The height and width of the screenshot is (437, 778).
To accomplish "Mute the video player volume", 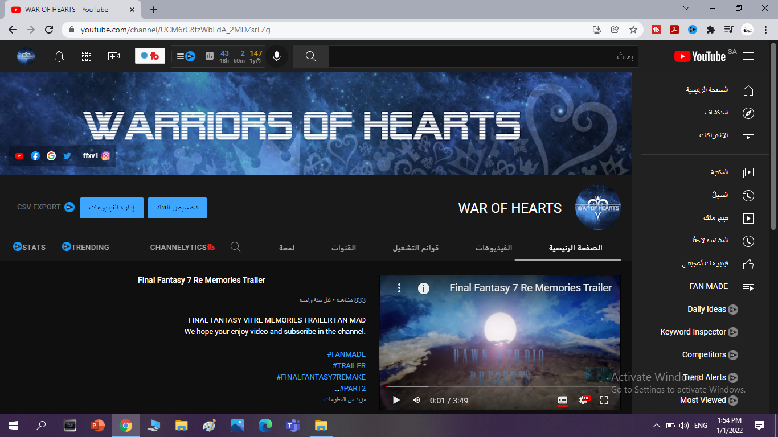I will tap(416, 400).
